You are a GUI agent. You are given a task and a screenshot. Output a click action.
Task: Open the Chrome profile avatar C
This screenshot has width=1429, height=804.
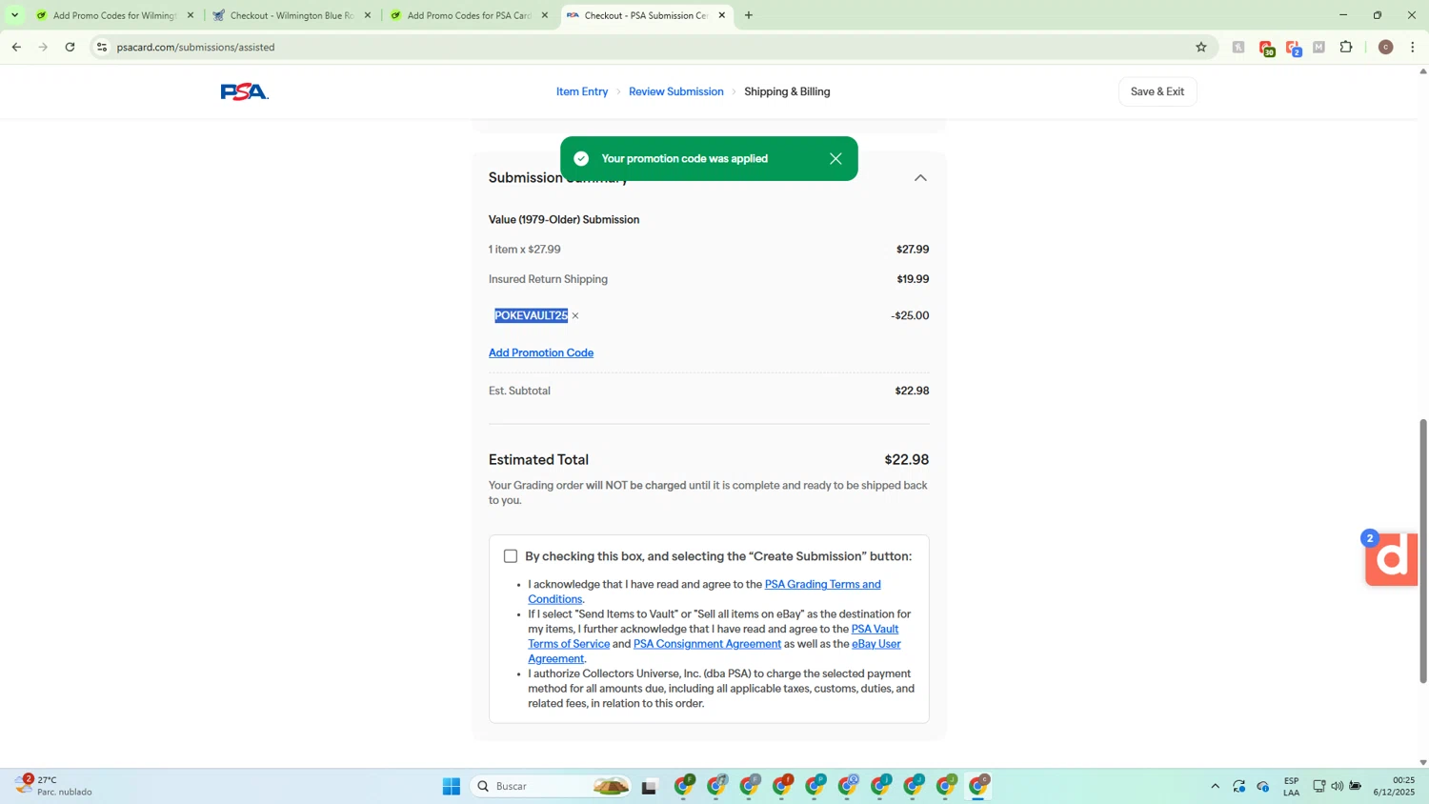pyautogui.click(x=1385, y=47)
